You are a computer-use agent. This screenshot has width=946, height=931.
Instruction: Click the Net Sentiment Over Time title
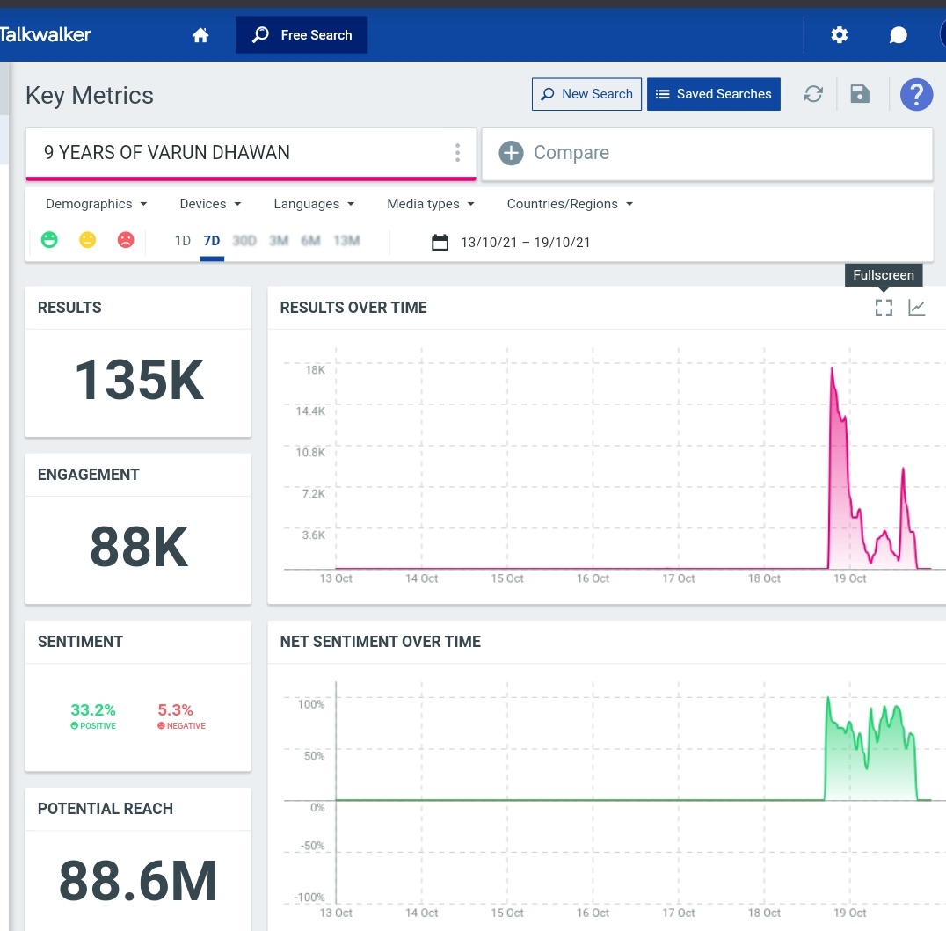(380, 642)
